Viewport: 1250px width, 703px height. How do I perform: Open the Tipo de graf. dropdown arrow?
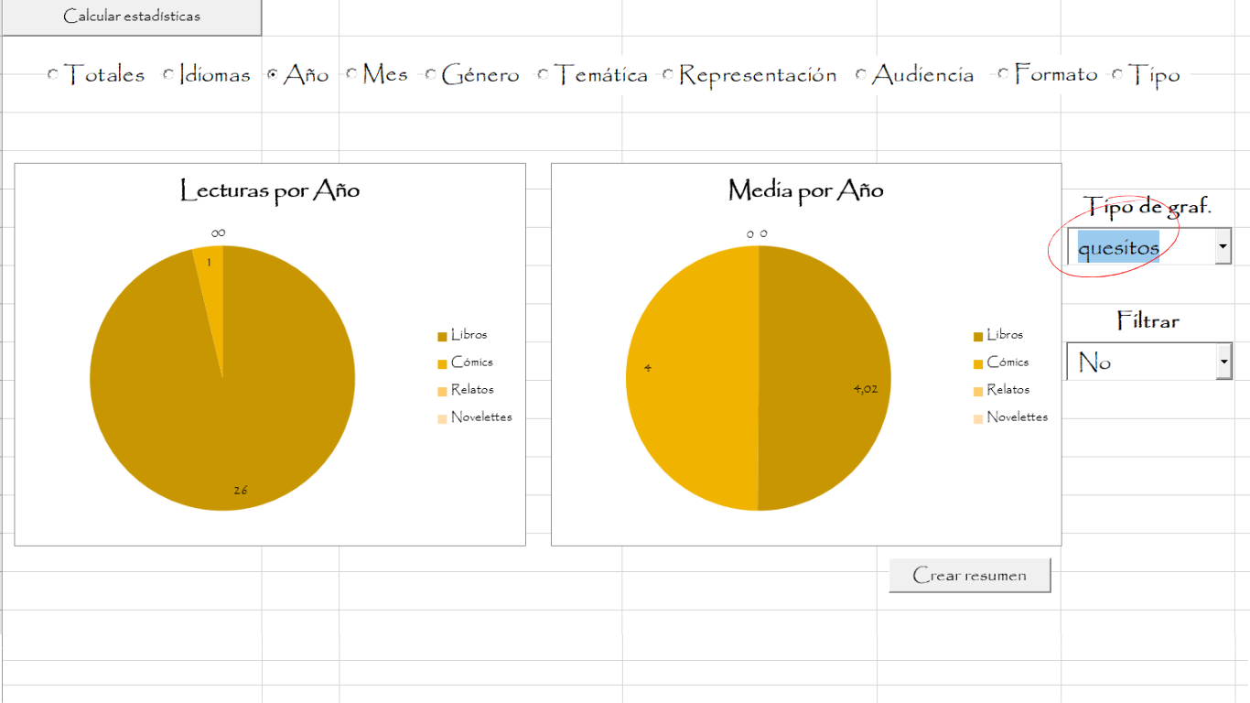[1223, 247]
